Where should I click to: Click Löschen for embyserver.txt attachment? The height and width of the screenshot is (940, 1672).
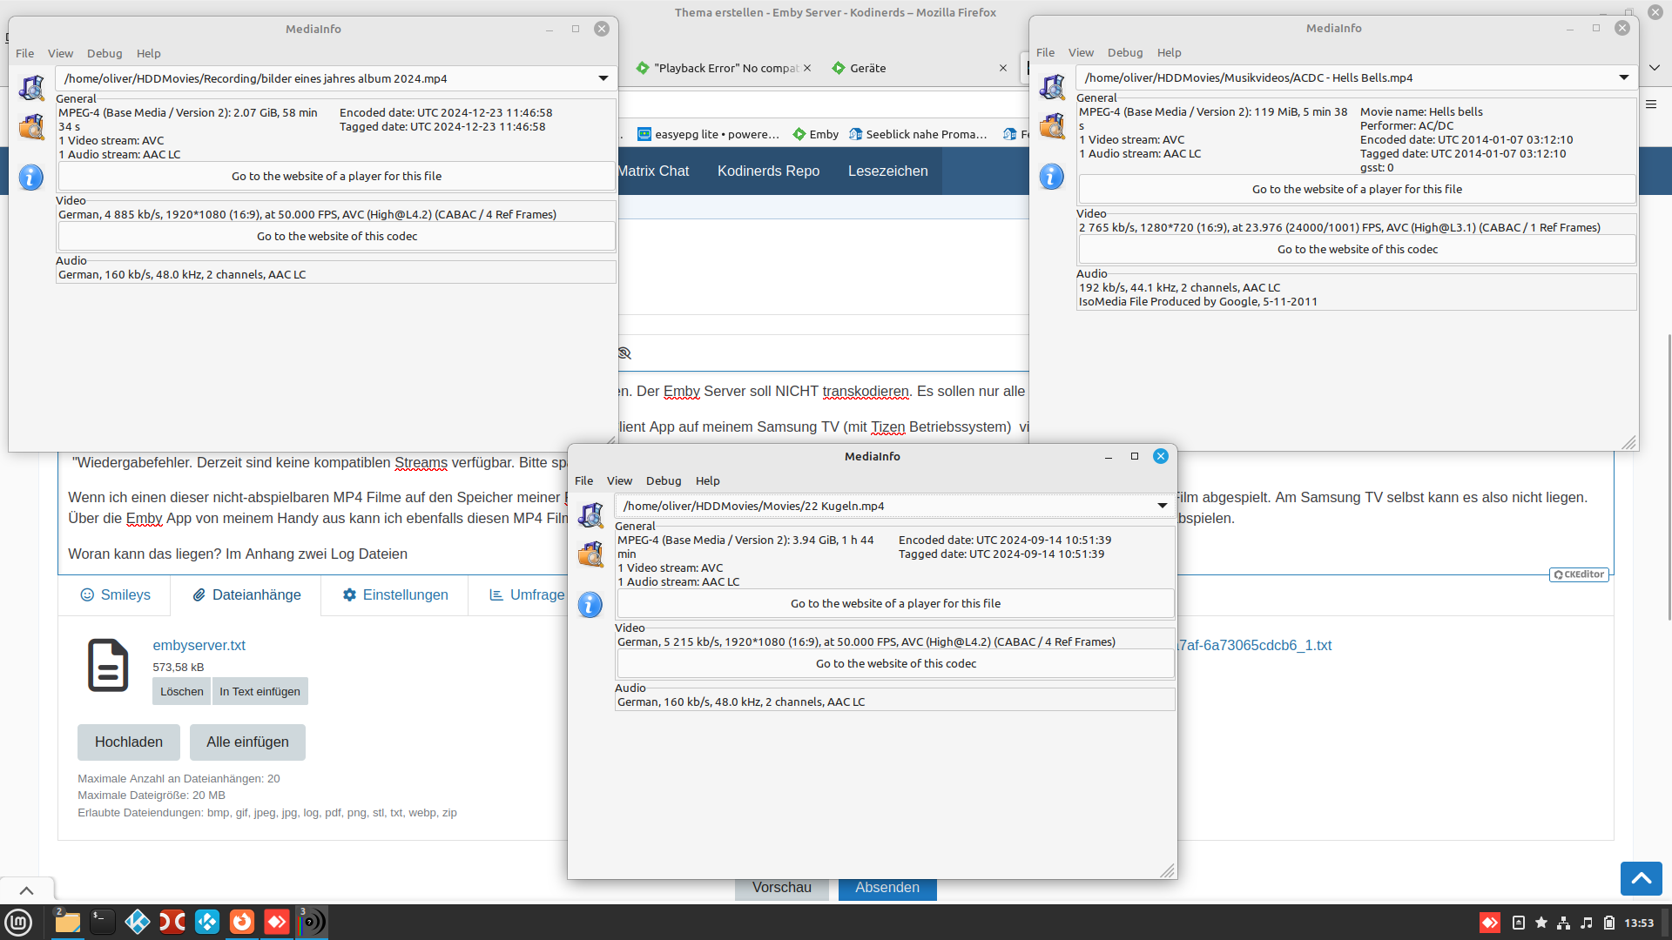pos(181,692)
